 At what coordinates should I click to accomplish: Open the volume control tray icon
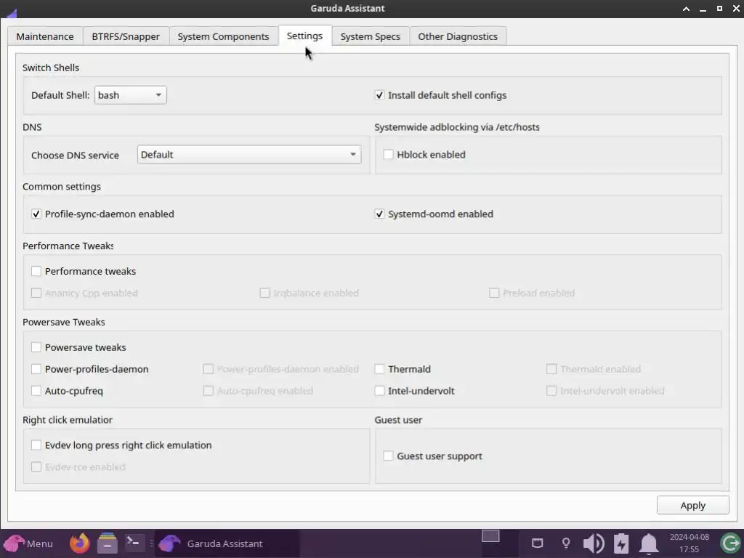click(593, 543)
